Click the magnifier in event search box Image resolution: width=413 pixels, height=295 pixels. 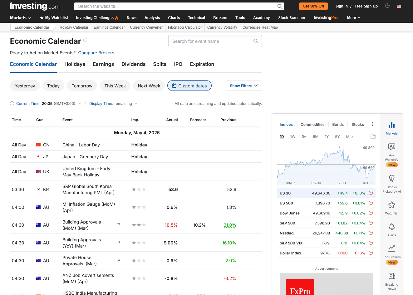click(x=256, y=41)
